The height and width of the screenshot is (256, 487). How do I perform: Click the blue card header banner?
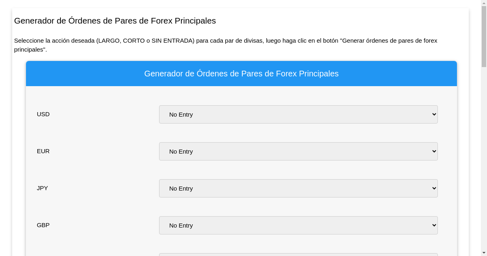(x=241, y=74)
